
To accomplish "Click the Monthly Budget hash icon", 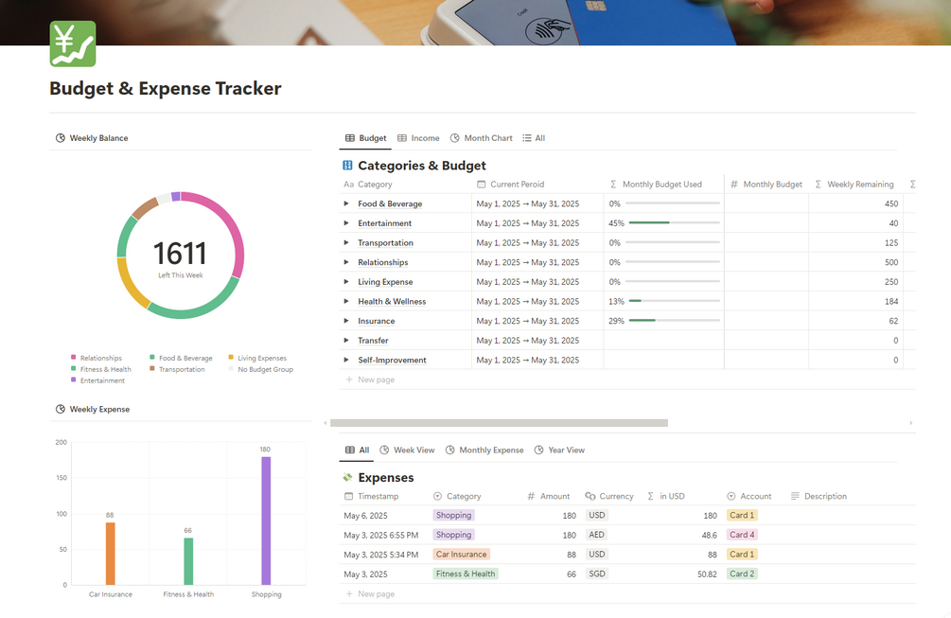I will (734, 185).
